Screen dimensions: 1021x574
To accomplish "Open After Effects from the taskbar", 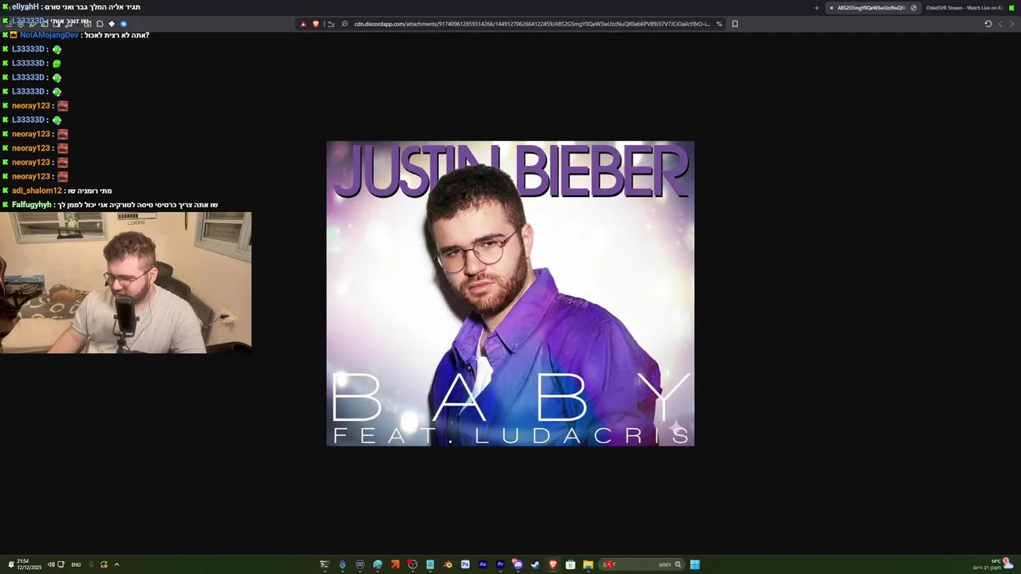I will [x=483, y=564].
